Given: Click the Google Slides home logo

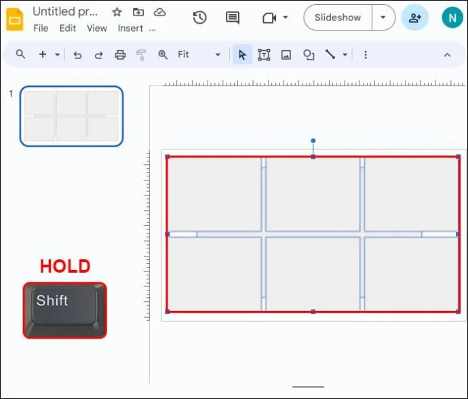Looking at the screenshot, I should coord(15,20).
